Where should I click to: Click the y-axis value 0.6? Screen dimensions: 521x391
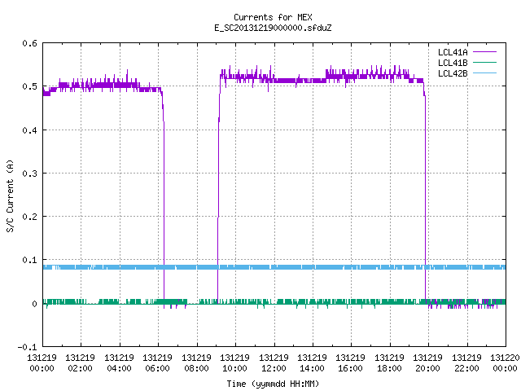click(29, 43)
